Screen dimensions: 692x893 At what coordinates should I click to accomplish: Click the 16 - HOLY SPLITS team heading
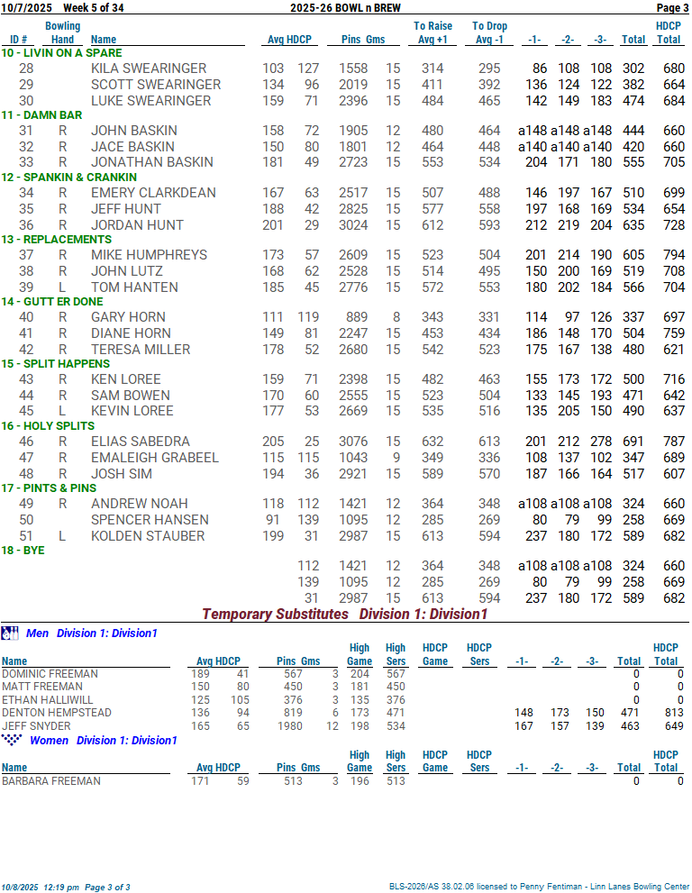pyautogui.click(x=47, y=426)
